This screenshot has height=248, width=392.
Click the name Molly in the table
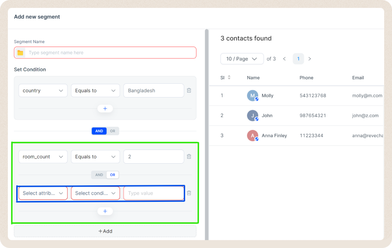268,96
